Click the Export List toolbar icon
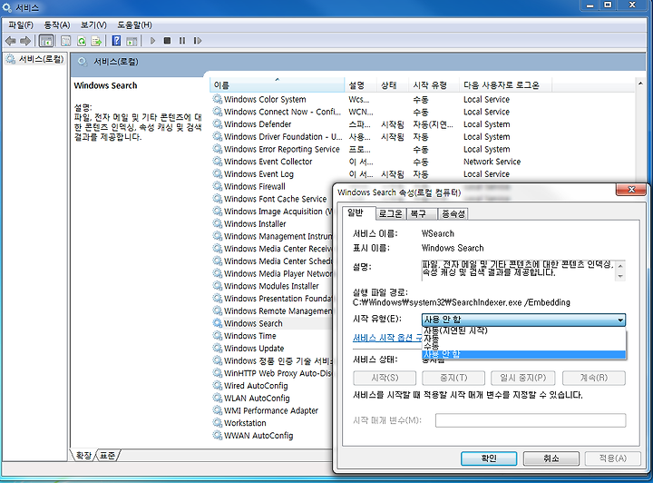The height and width of the screenshot is (483, 653). pos(96,41)
